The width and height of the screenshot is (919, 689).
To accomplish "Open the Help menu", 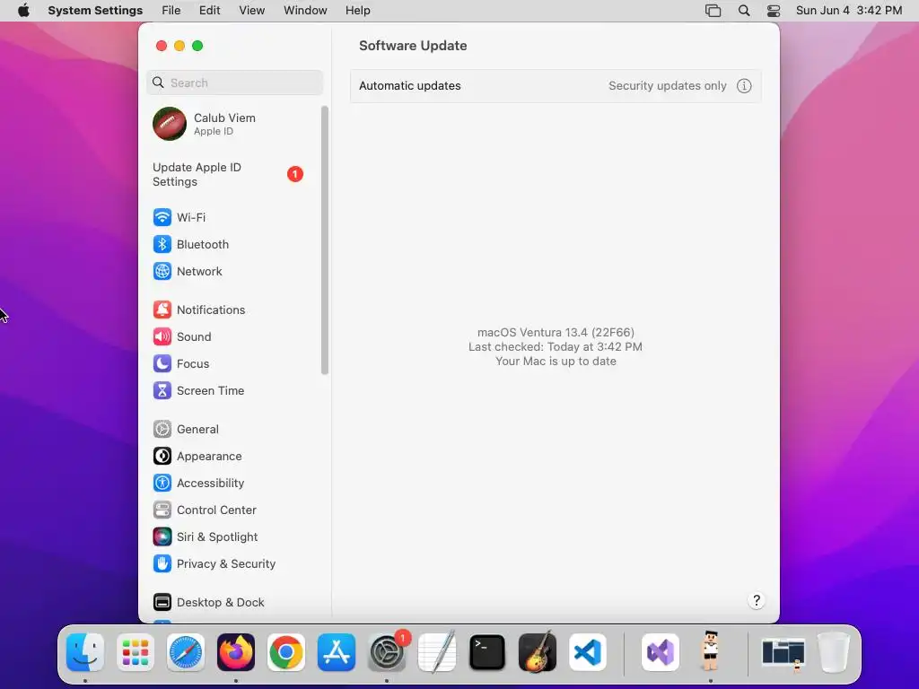I will coord(357,11).
